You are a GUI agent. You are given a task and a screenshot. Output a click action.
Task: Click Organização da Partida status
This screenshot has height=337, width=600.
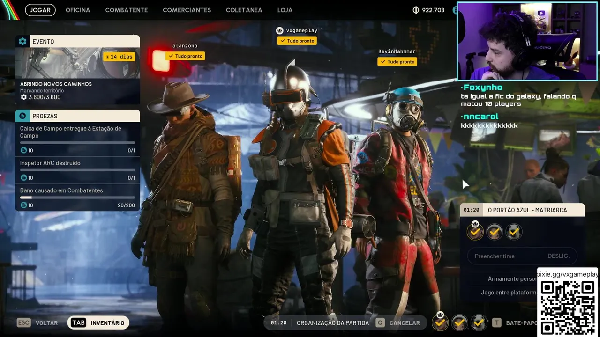333,323
